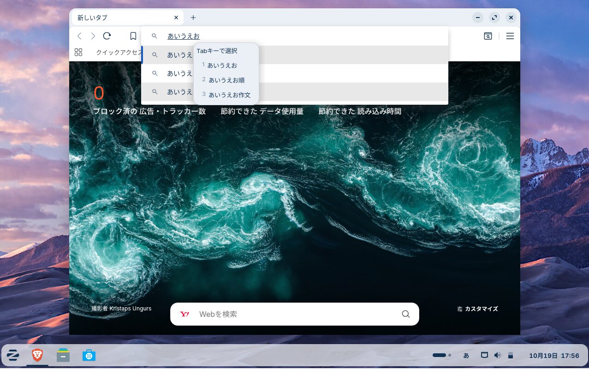Reload the page with the refresh icon
This screenshot has height=369, width=589.
click(x=107, y=36)
